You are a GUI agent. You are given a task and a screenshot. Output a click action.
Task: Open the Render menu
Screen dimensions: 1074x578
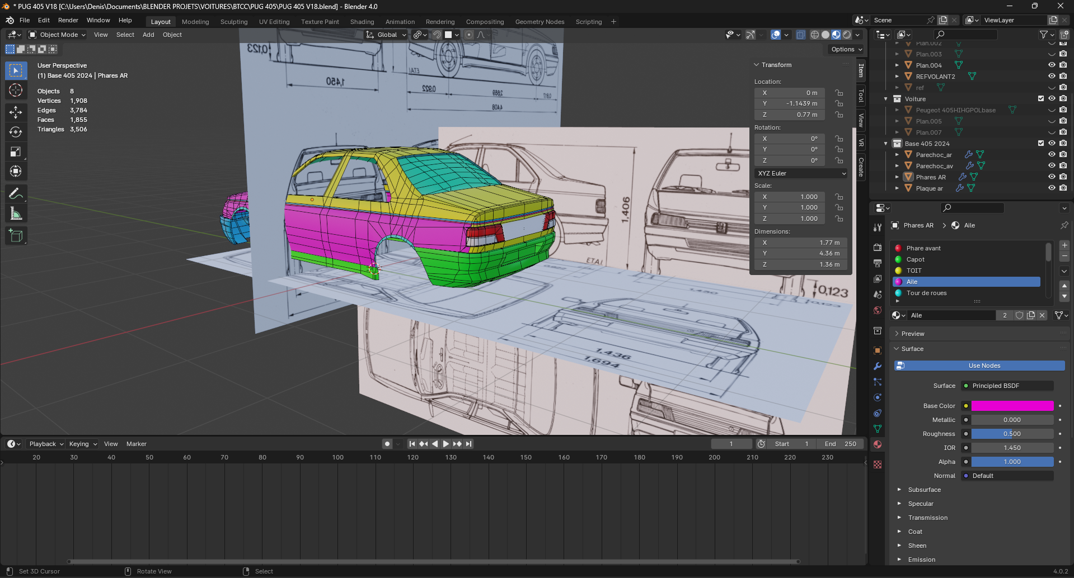[x=68, y=20]
